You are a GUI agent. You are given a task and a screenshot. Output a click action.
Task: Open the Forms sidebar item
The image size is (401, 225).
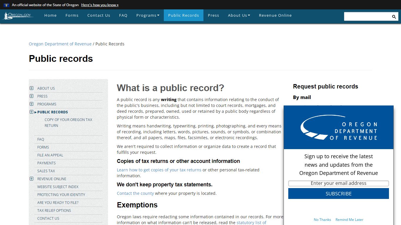(x=43, y=147)
